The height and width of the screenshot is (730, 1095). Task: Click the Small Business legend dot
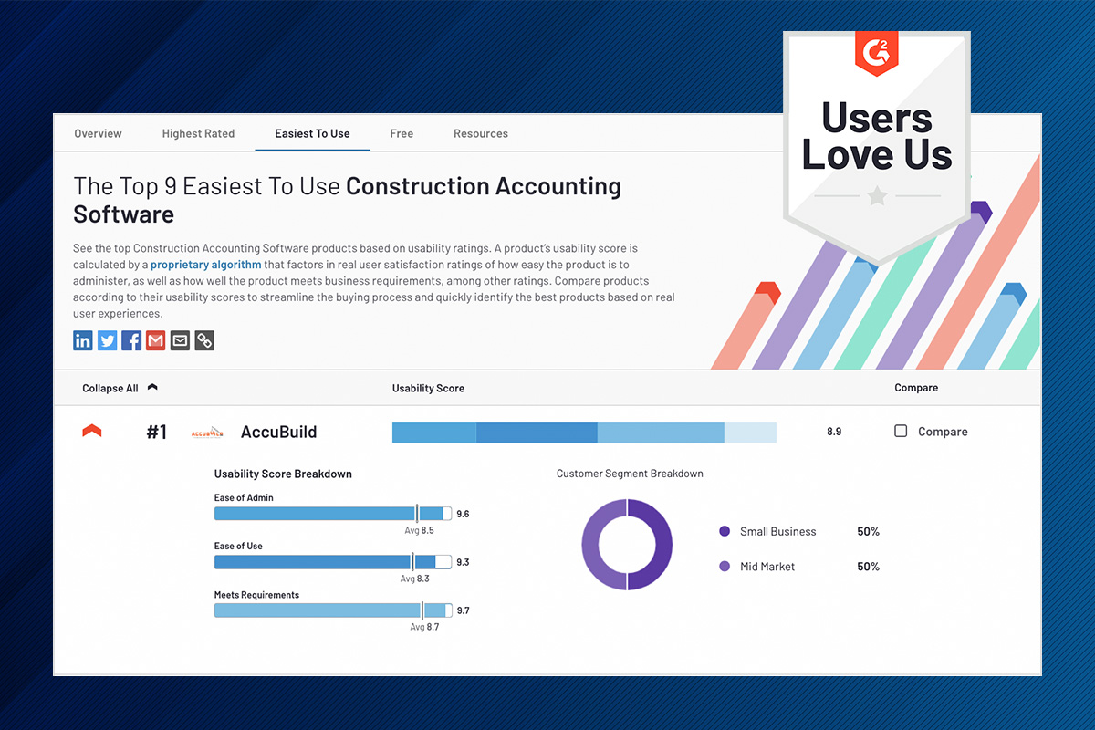[725, 531]
